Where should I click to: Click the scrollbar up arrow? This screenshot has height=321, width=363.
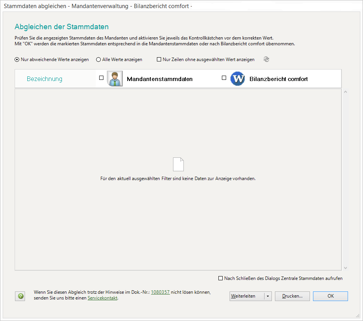coord(345,92)
